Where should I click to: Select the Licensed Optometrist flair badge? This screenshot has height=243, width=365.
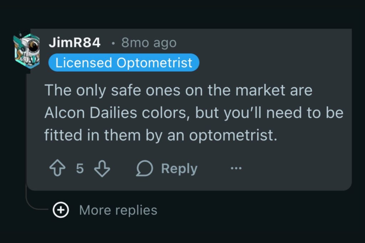pyautogui.click(x=124, y=63)
